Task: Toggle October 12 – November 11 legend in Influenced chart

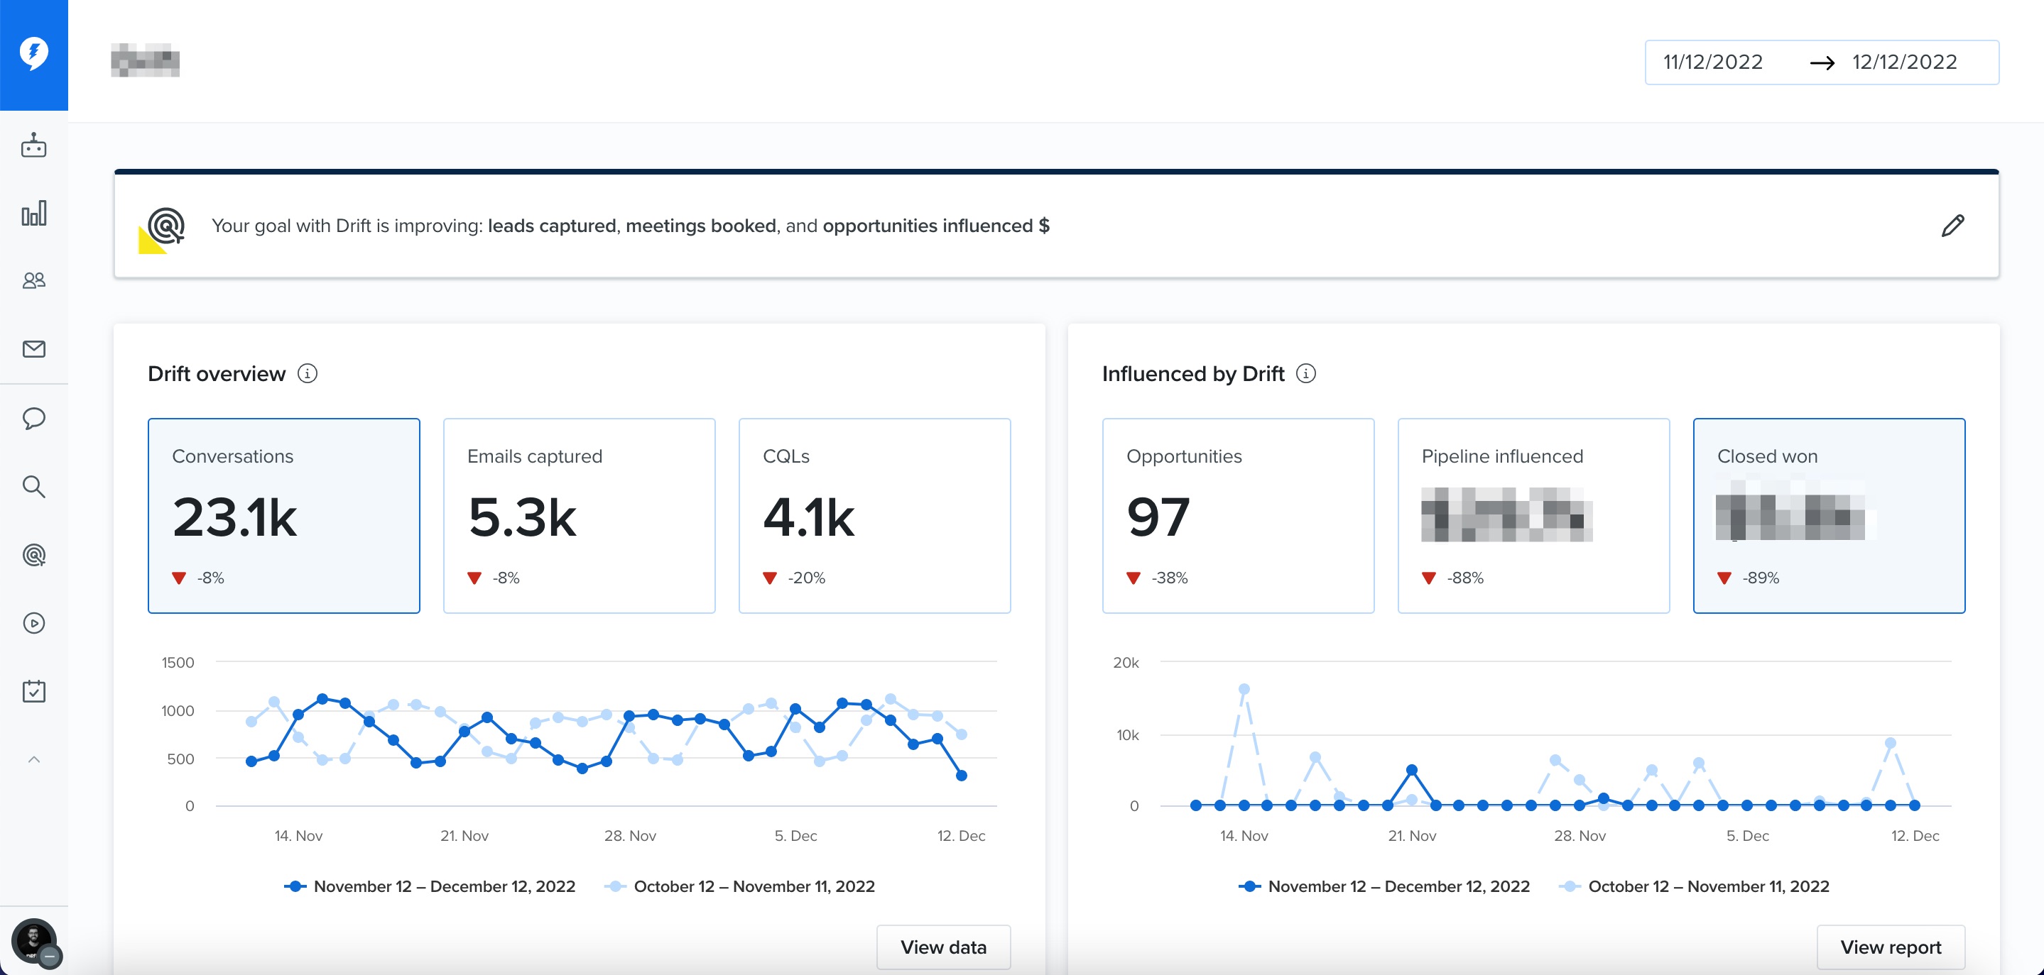Action: 1694,886
